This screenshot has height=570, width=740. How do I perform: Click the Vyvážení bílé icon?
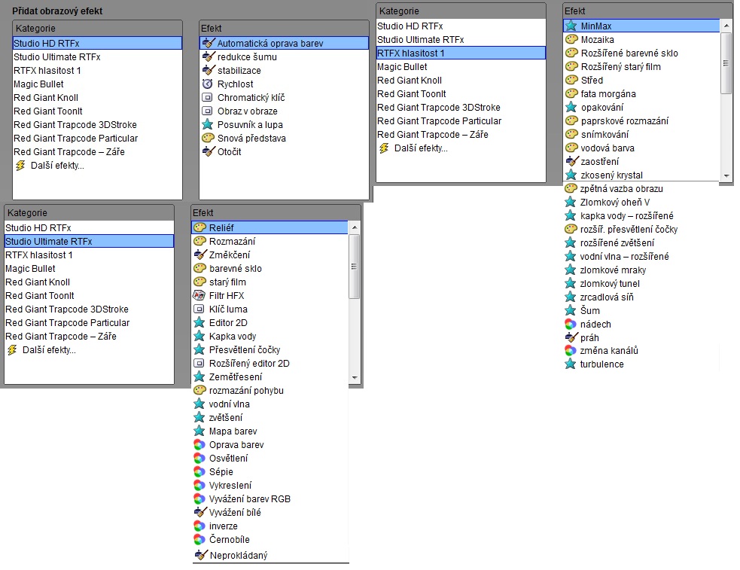point(200,513)
